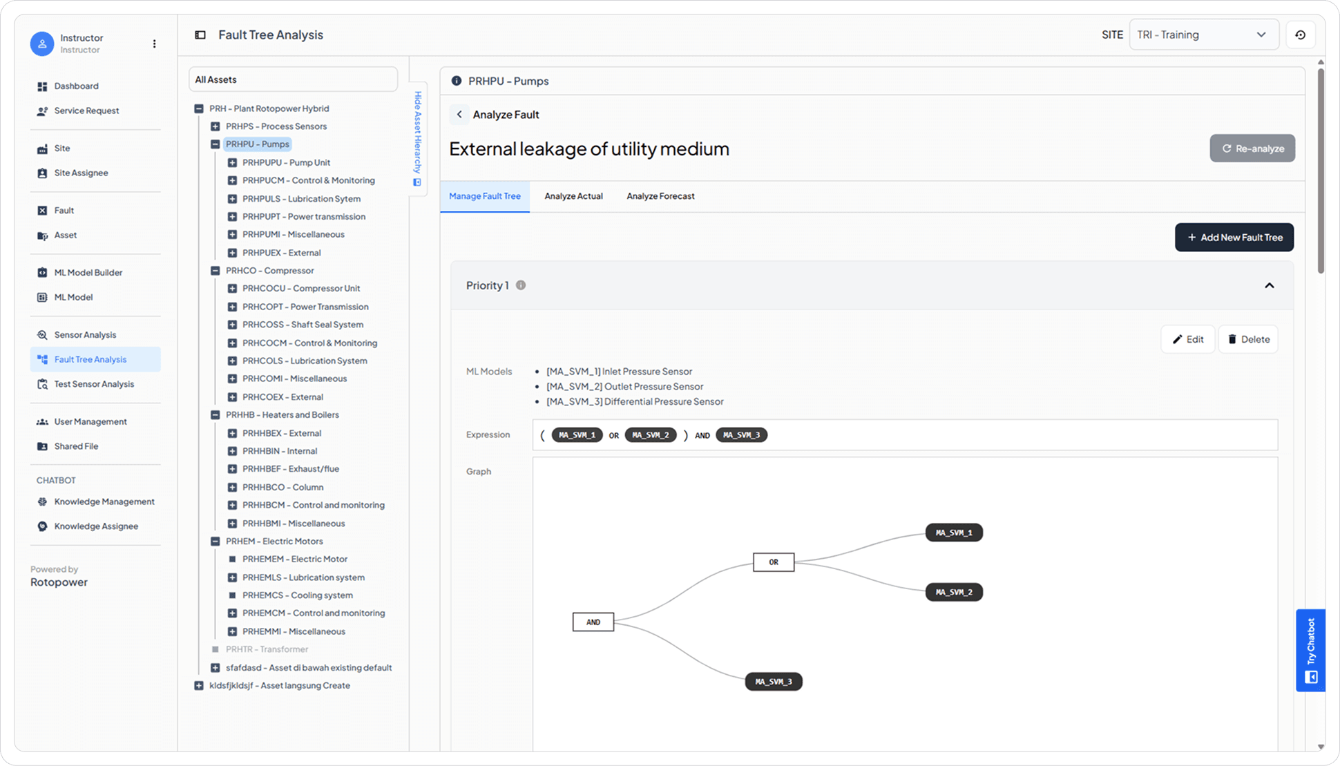Open ML Model Builder from sidebar

pos(88,273)
